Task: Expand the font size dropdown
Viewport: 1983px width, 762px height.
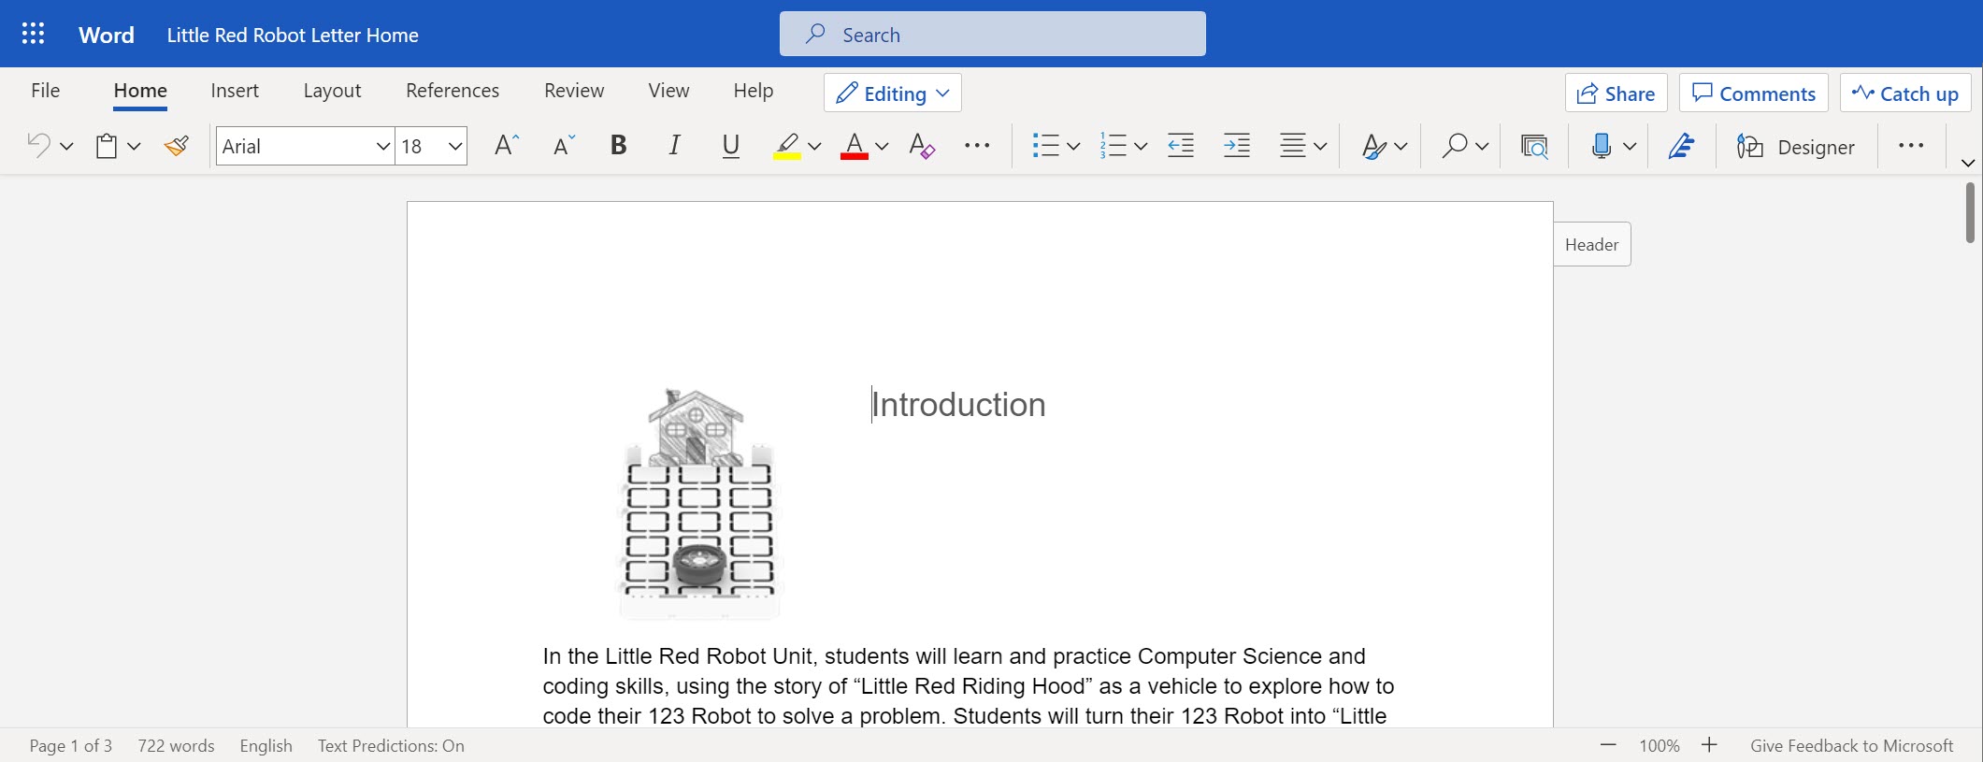Action: tap(454, 147)
